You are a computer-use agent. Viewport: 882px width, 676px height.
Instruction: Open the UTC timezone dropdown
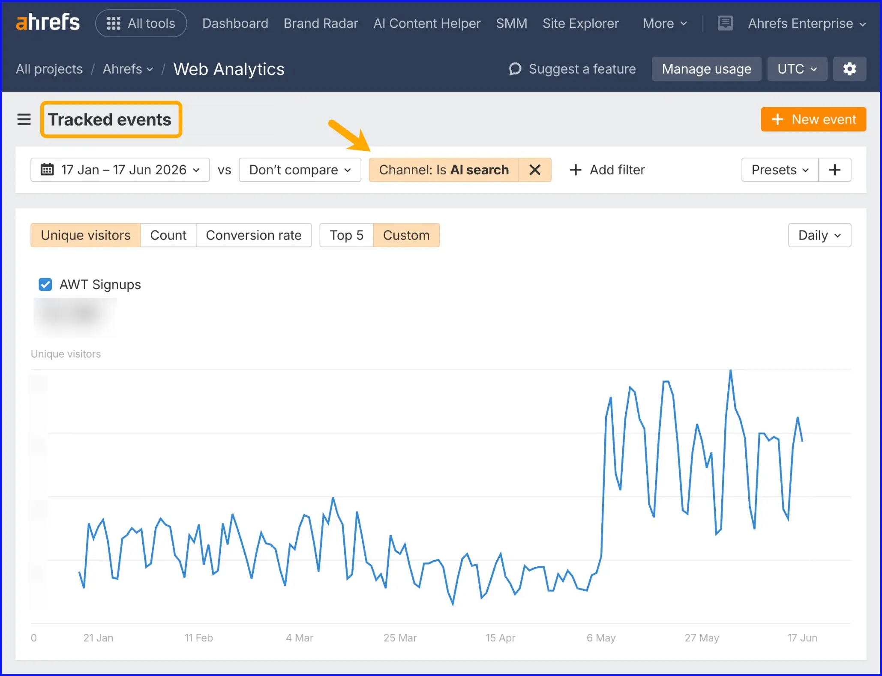coord(797,69)
